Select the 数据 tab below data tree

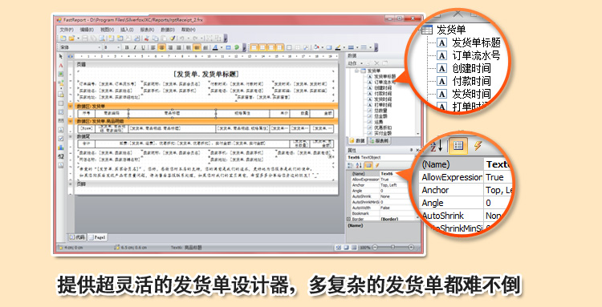[356, 141]
